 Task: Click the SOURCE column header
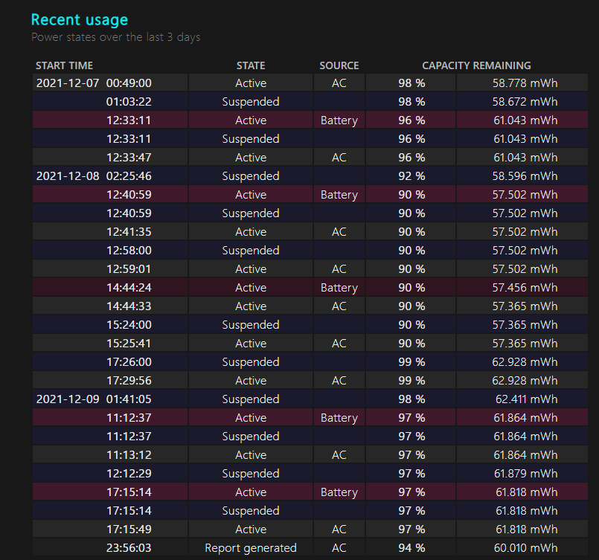click(339, 65)
